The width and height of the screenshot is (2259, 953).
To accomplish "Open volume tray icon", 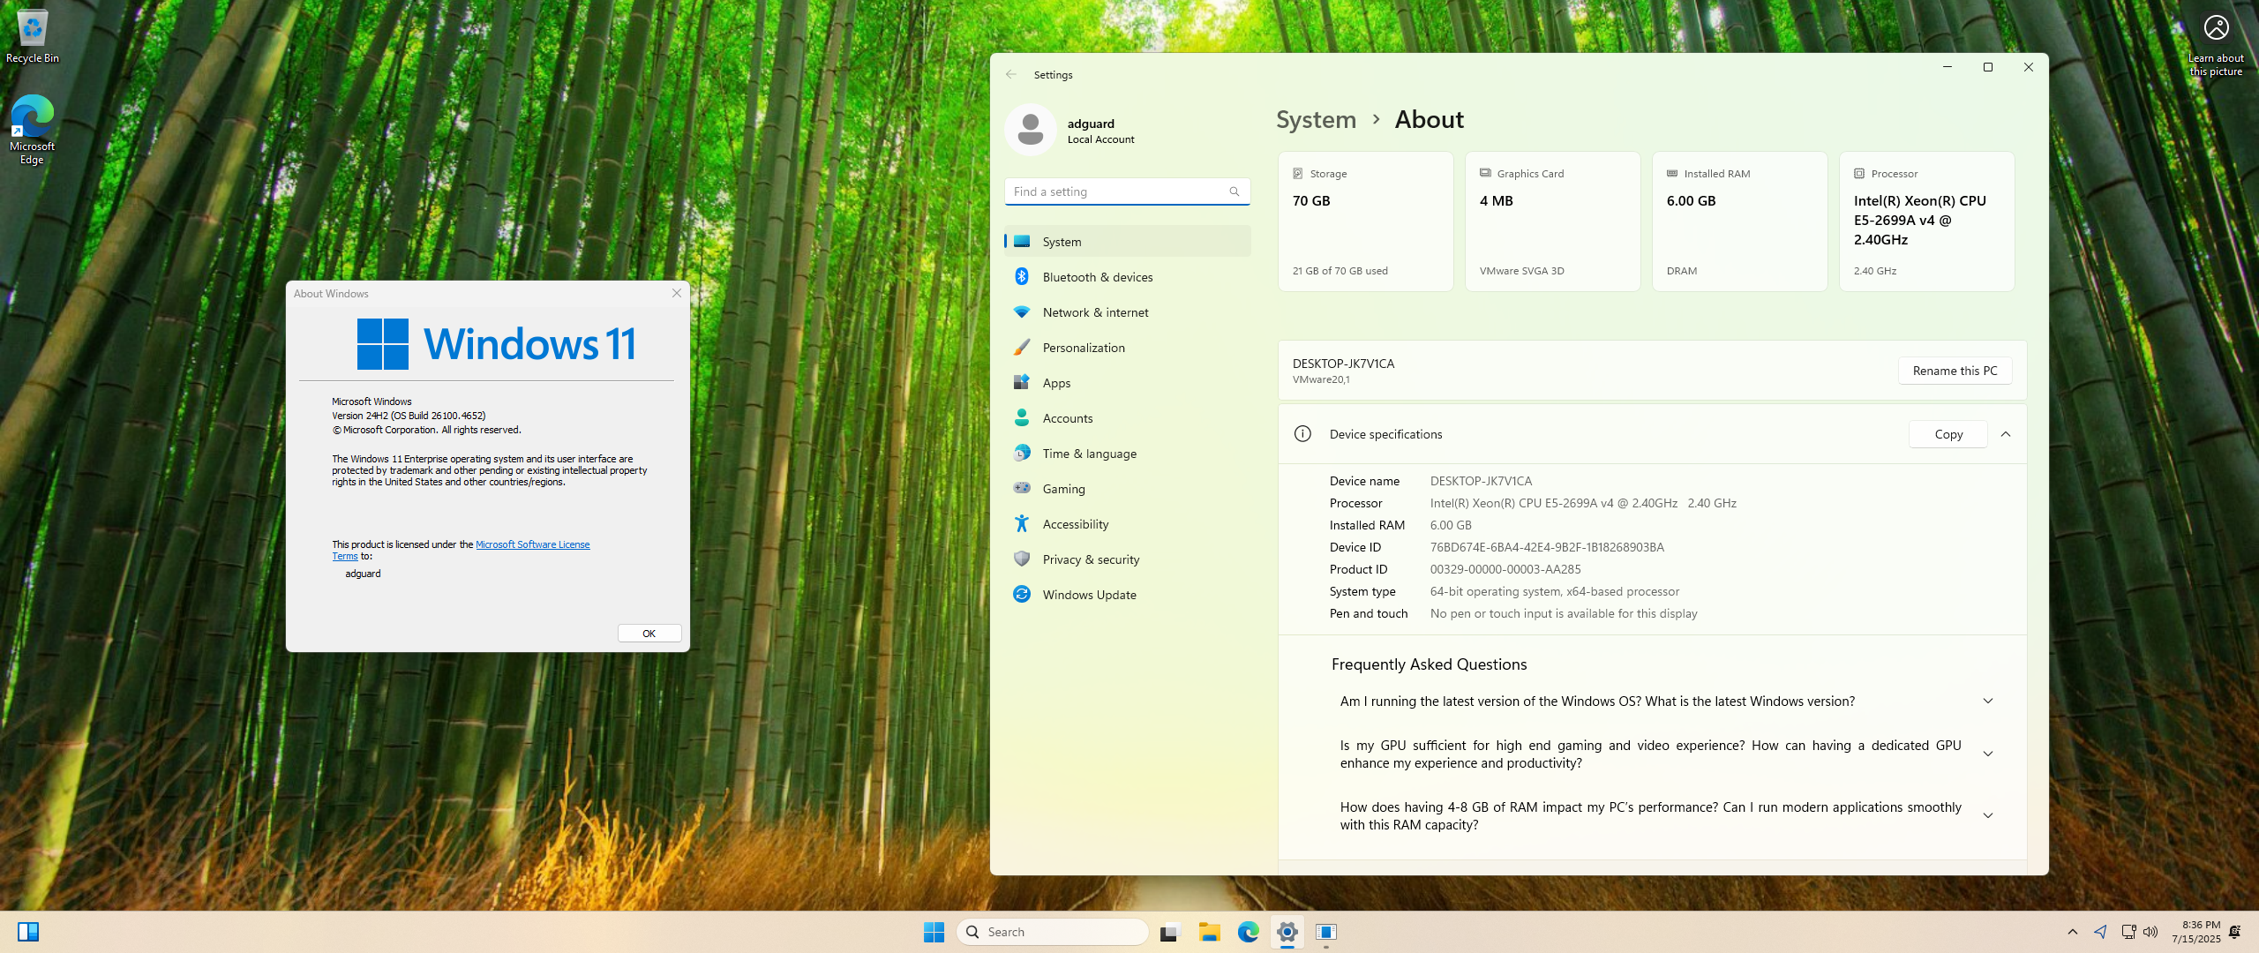I will coord(2150,932).
